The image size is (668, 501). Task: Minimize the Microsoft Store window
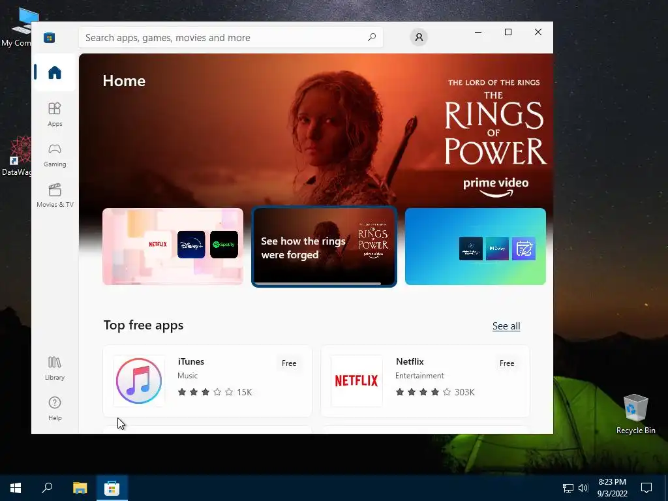478,33
